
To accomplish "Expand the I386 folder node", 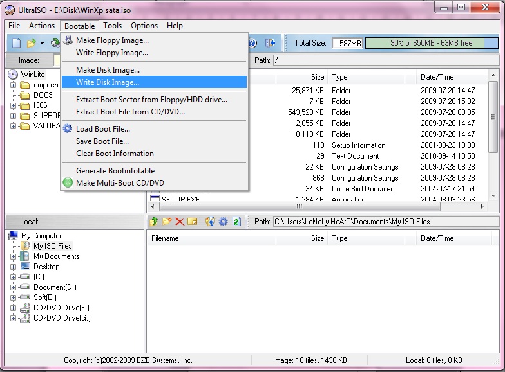I will (x=13, y=105).
